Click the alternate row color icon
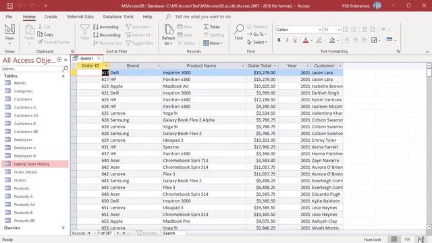The width and height of the screenshot is (432, 243). tap(389, 40)
